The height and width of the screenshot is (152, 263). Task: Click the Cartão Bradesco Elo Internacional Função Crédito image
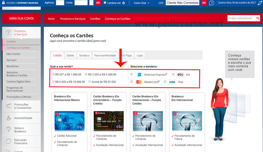click(148, 121)
